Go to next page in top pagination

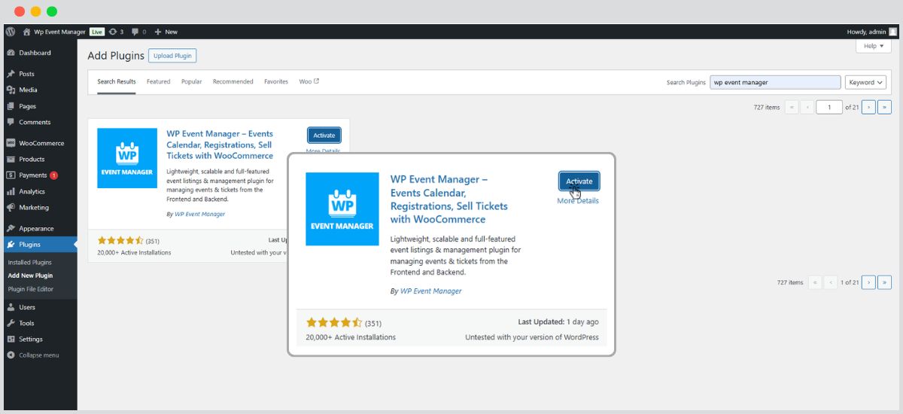(868, 107)
